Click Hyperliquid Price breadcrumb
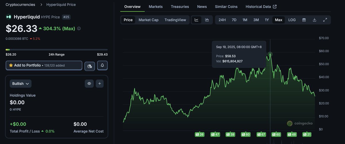345x144 pixels. pos(61,5)
